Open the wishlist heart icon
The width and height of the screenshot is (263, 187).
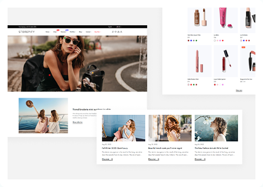coord(115,32)
